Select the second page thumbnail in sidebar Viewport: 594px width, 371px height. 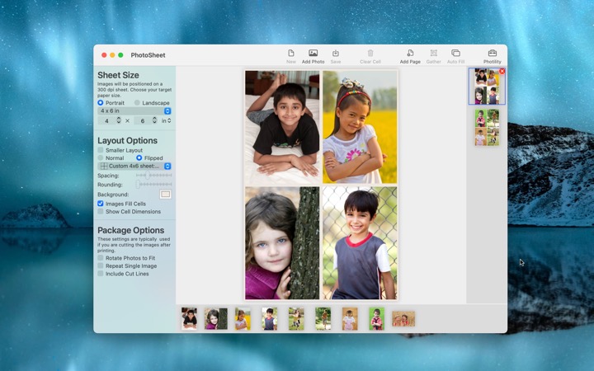[487, 128]
